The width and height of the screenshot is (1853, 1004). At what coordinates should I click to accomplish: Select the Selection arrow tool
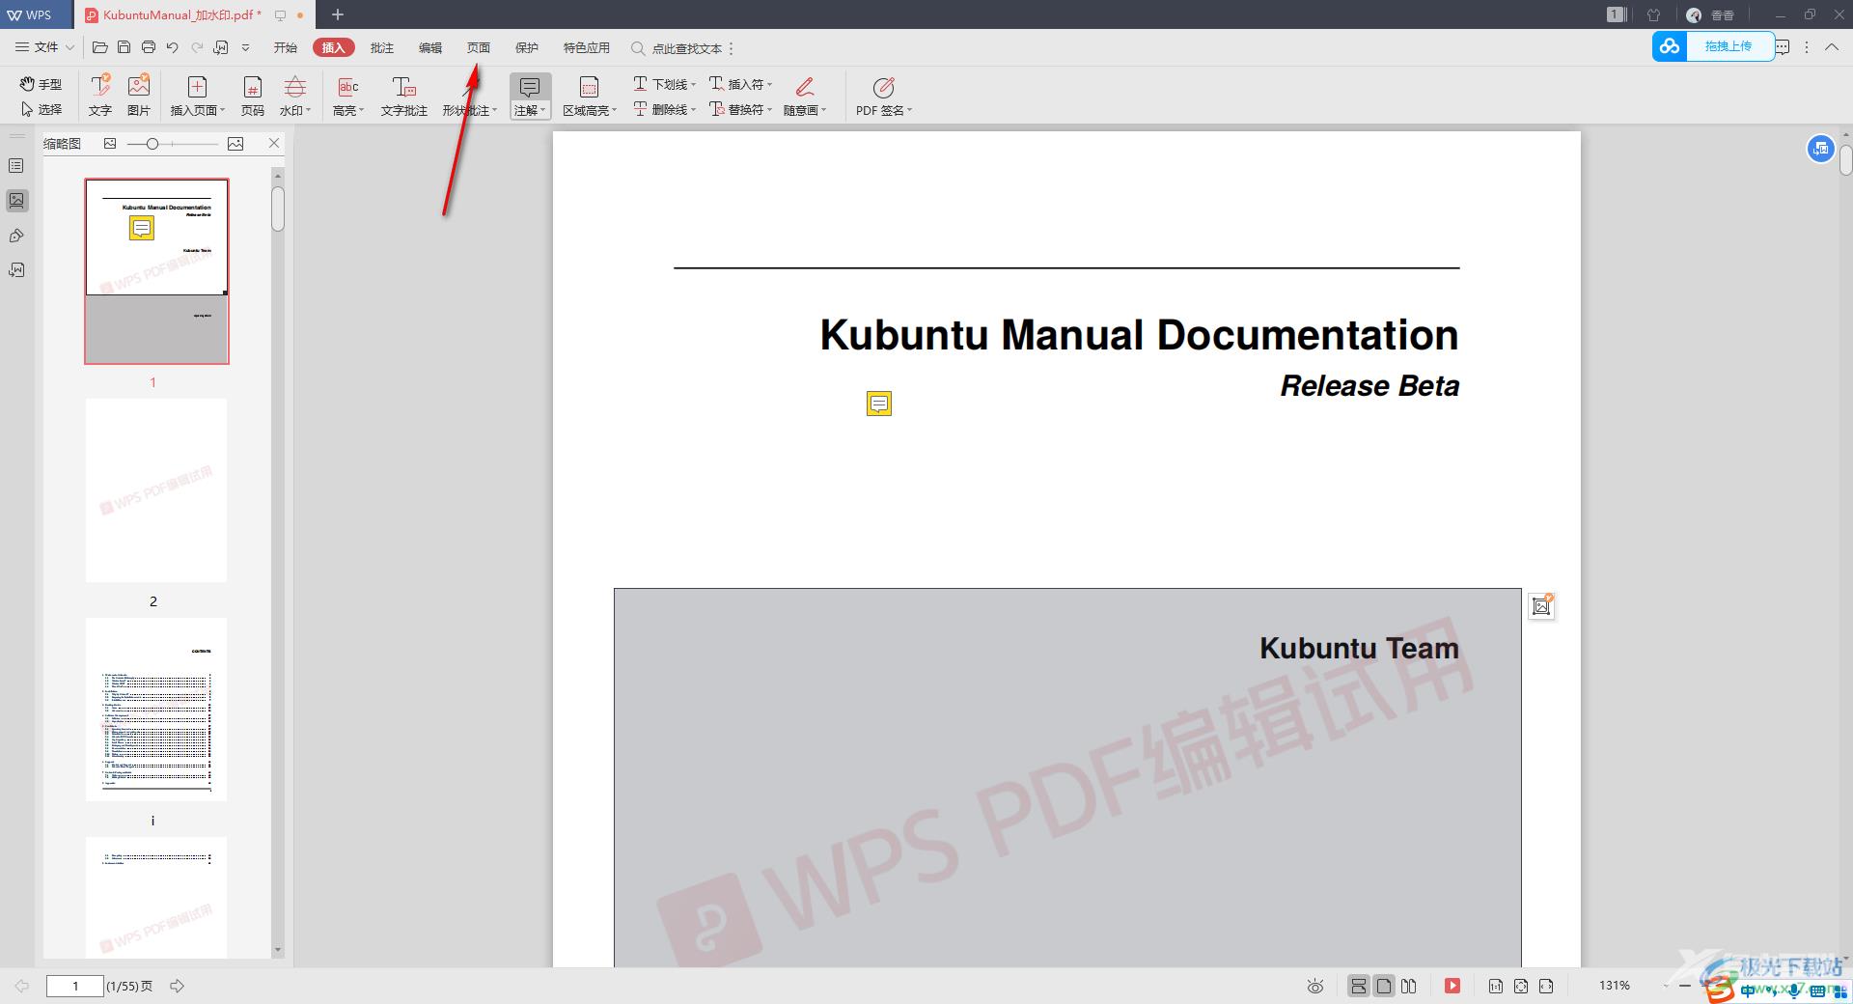click(41, 109)
